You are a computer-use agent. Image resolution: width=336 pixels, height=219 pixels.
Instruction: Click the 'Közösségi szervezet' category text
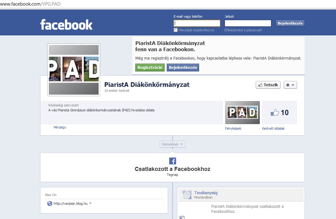click(63, 105)
